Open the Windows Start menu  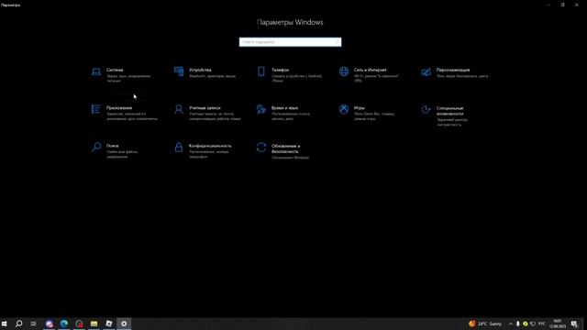(4, 324)
